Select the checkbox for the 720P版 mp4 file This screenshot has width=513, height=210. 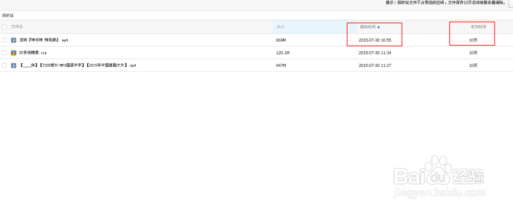pyautogui.click(x=5, y=66)
